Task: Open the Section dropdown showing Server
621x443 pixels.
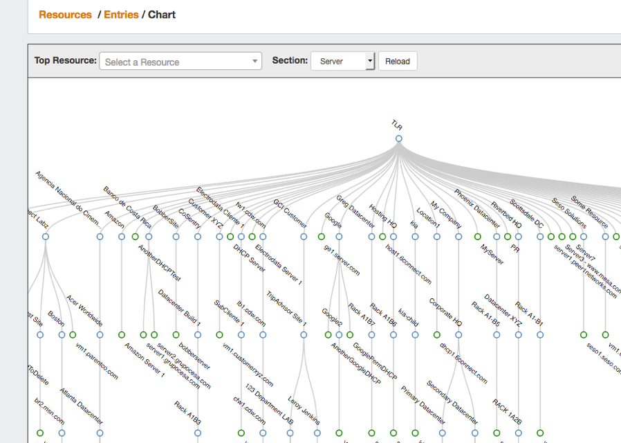Action: [x=342, y=61]
